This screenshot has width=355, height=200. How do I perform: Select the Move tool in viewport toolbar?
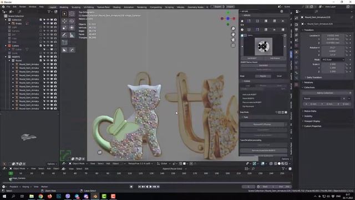[64, 21]
